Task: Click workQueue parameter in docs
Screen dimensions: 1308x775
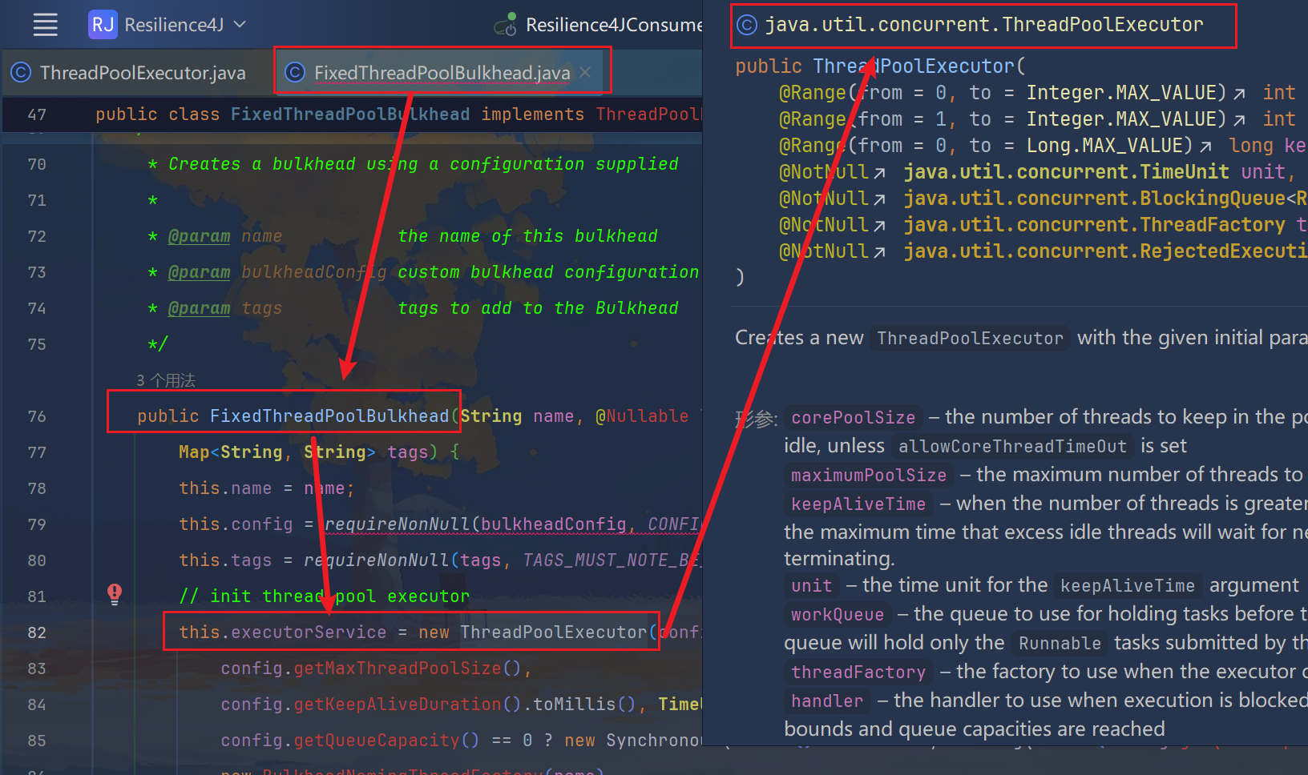Action: coord(838,614)
